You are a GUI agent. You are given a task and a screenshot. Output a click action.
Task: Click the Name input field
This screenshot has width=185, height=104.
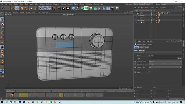click(165, 56)
